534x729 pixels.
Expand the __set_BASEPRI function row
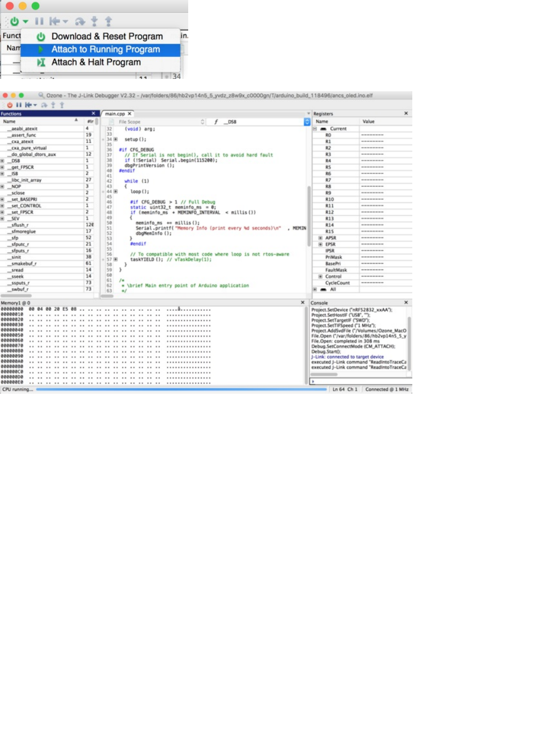coord(2,200)
